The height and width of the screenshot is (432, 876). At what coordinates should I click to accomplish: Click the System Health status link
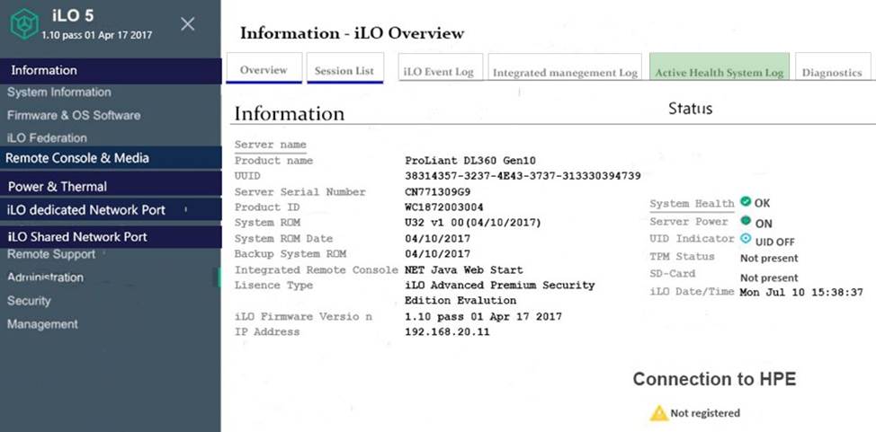coord(692,204)
